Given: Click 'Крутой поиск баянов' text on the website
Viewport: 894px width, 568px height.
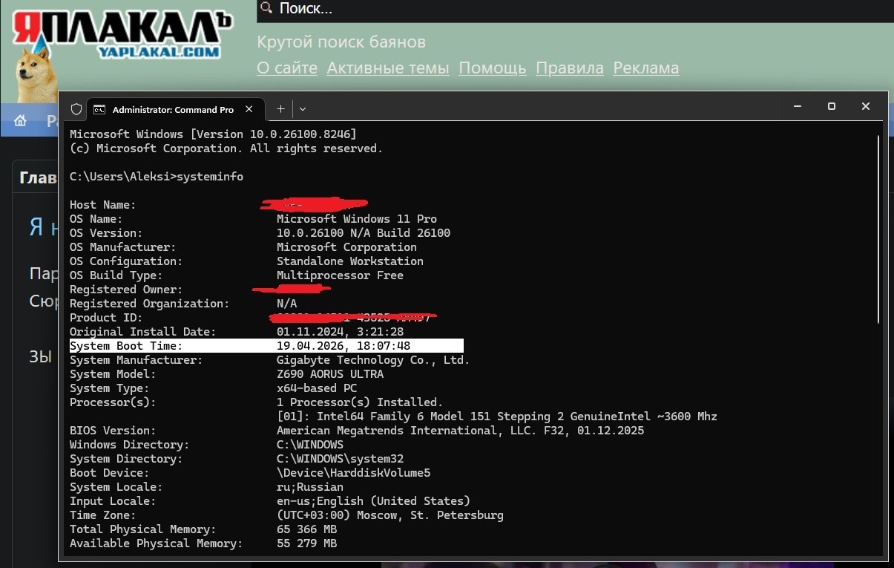Looking at the screenshot, I should coord(341,42).
